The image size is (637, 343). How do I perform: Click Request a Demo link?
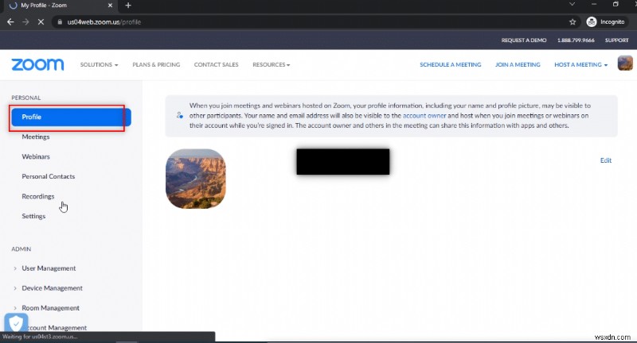pos(524,40)
